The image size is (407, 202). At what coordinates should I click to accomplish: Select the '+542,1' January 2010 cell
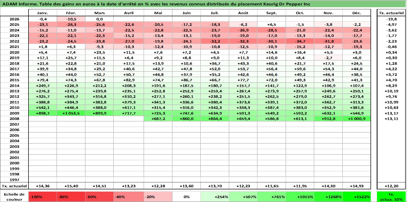point(43,108)
